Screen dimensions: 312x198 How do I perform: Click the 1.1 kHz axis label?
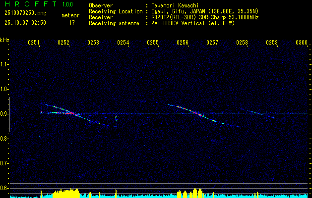(x=4, y=64)
